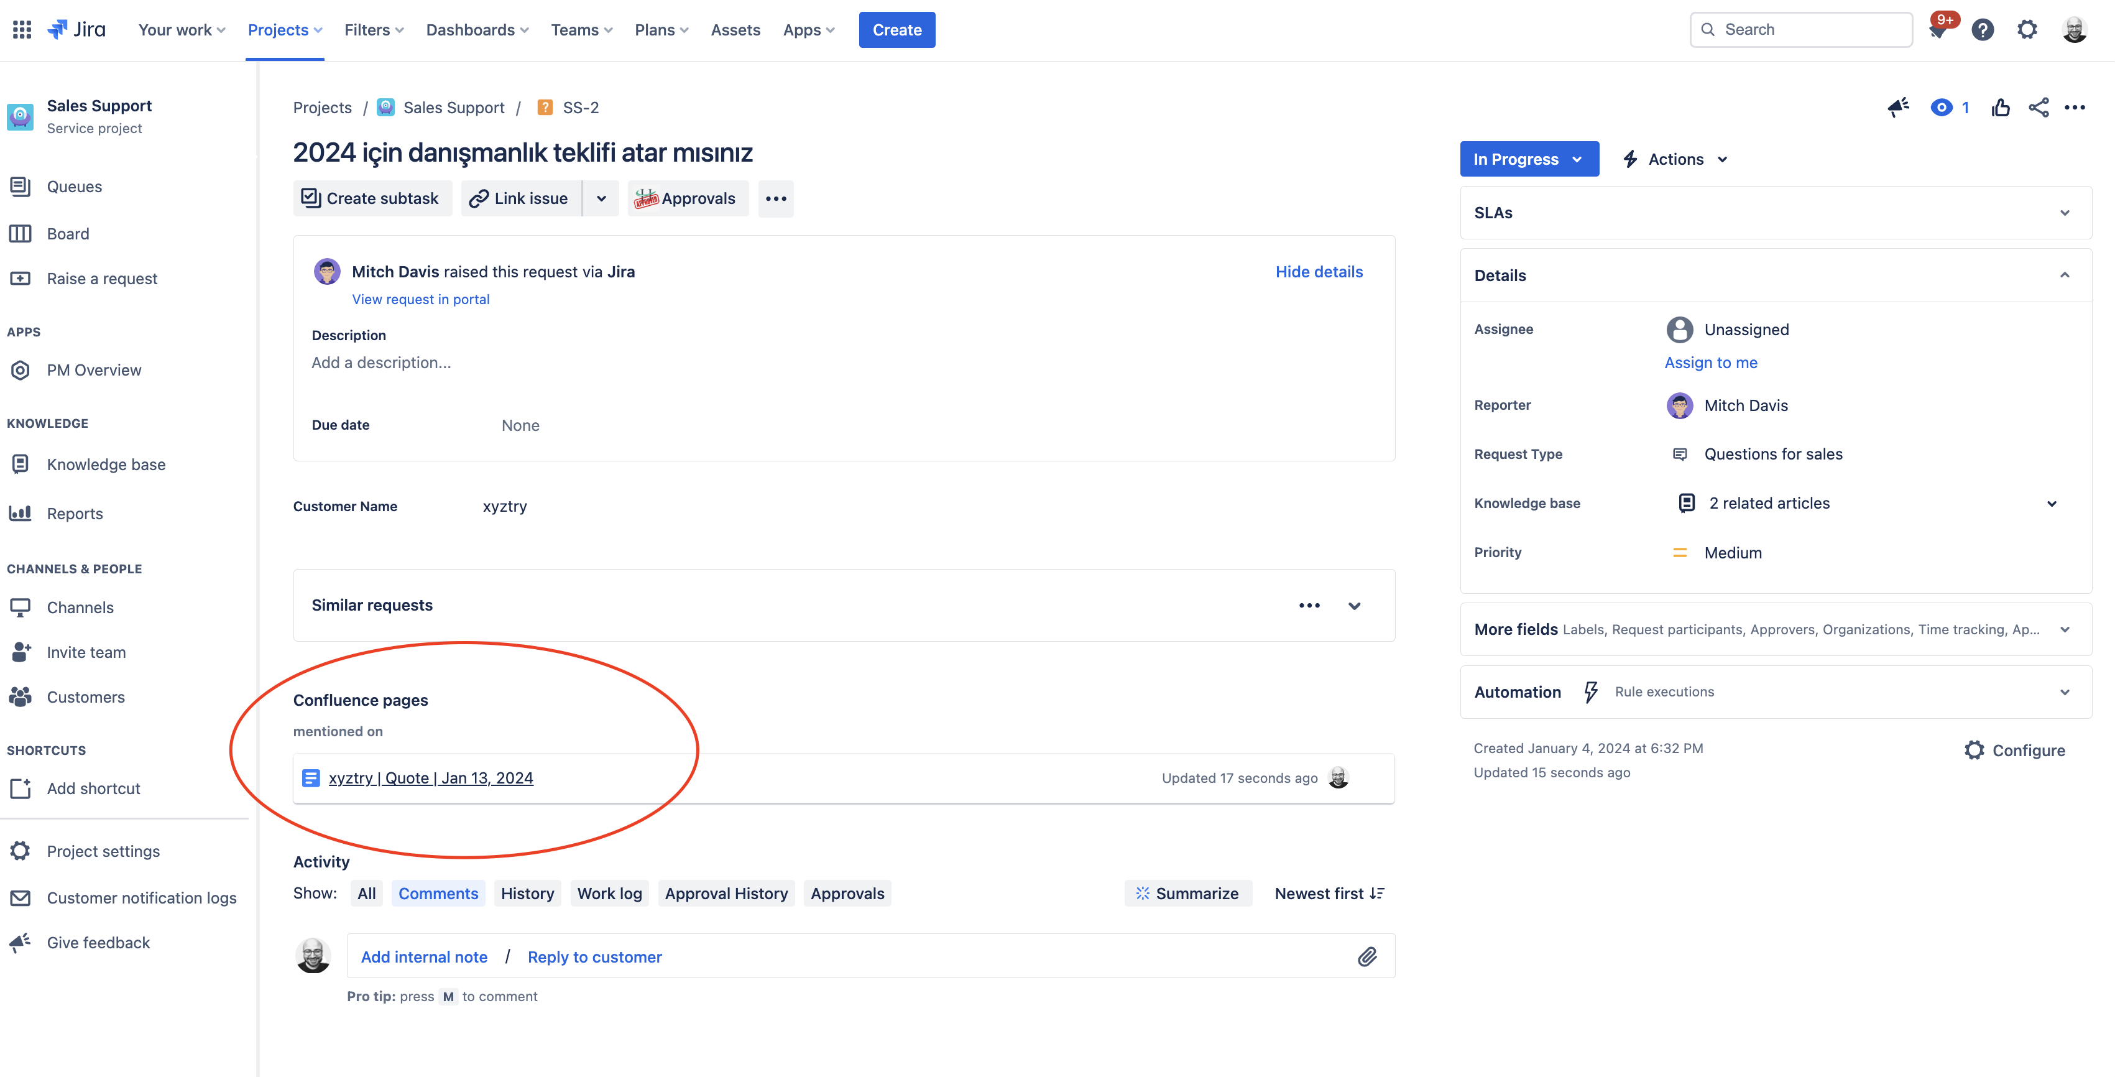Viewport: 2115px width, 1077px height.
Task: Open the Help question mark icon
Action: tap(1983, 30)
